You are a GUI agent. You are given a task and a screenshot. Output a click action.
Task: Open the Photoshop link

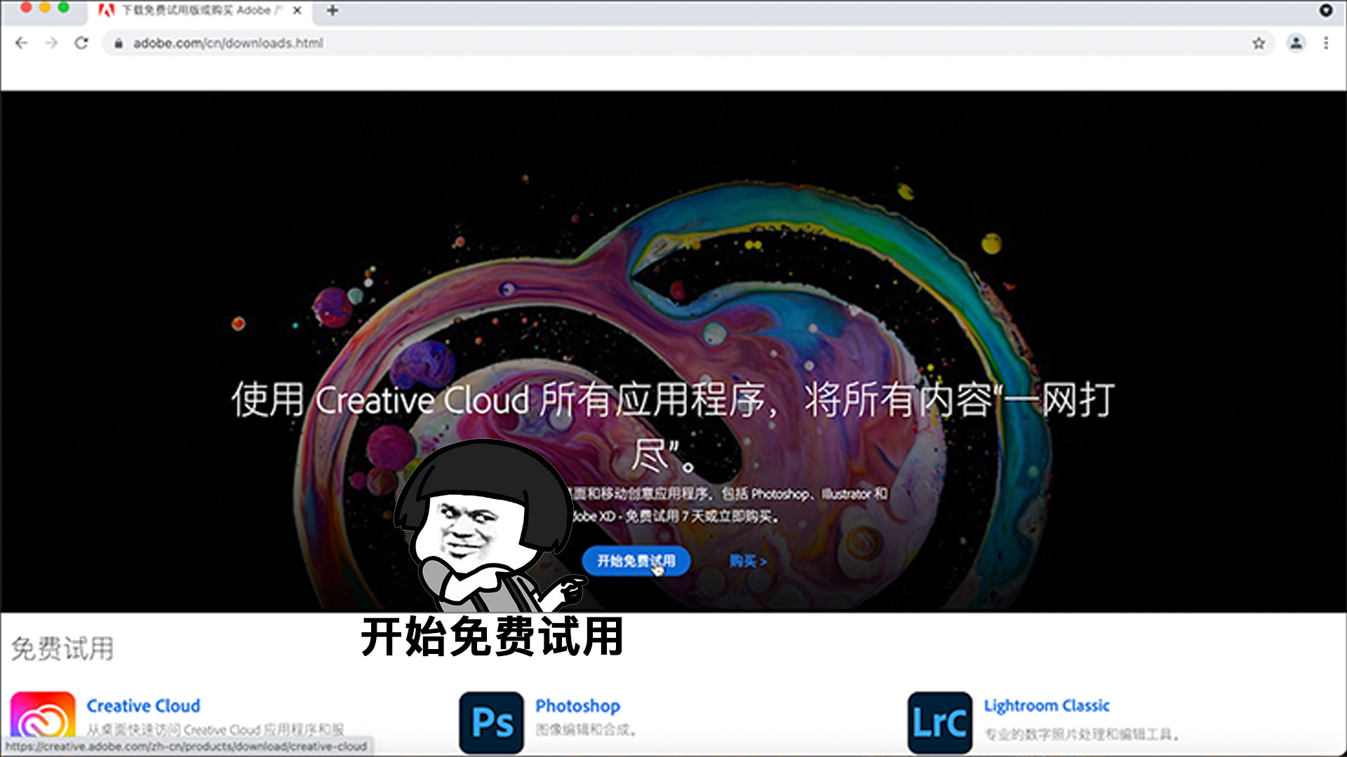coord(577,706)
